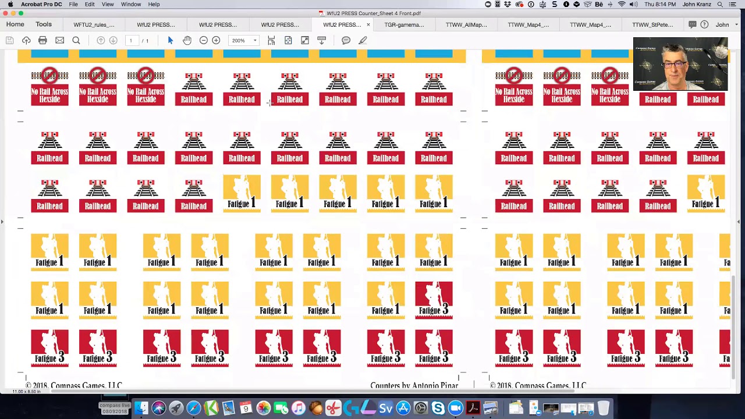This screenshot has width=745, height=419.
Task: Go to next page arrow
Action: 113,40
